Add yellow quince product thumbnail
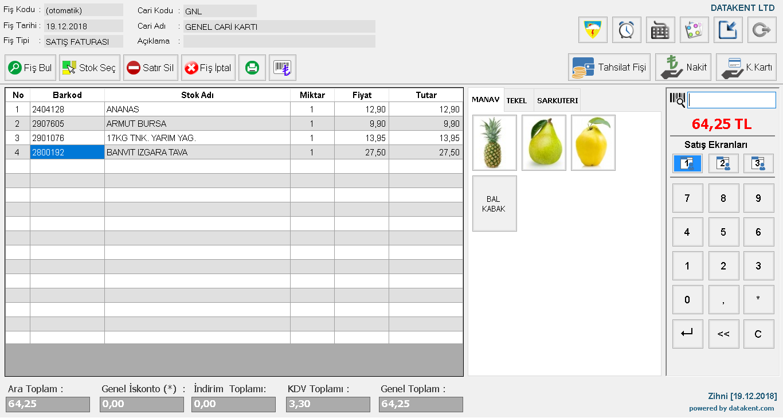This screenshot has width=783, height=418. [x=593, y=143]
